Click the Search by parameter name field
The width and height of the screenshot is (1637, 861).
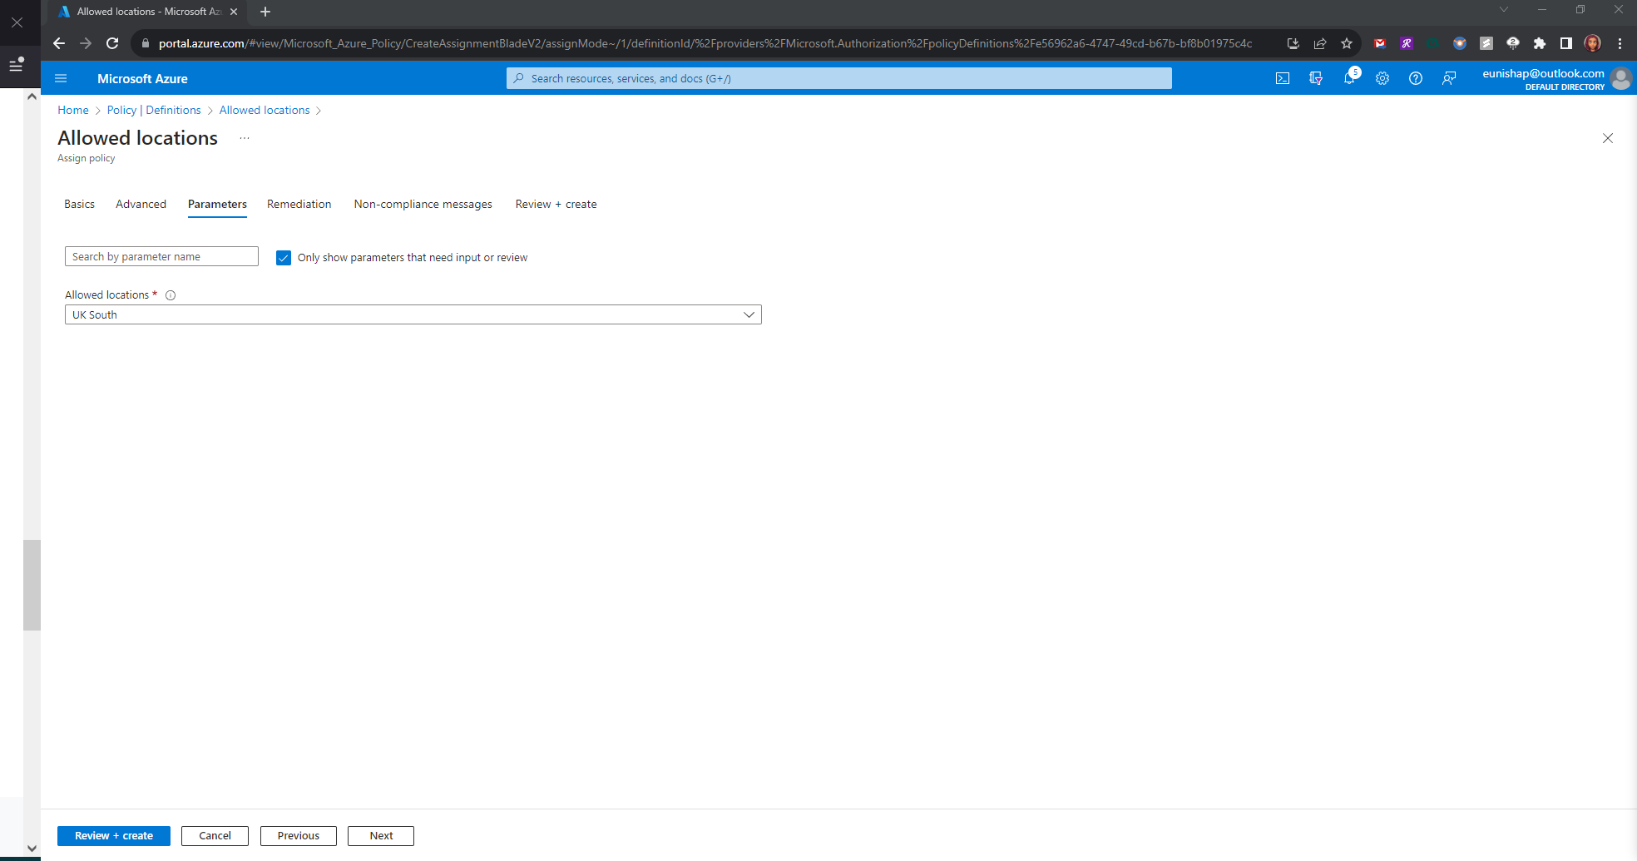coord(161,256)
